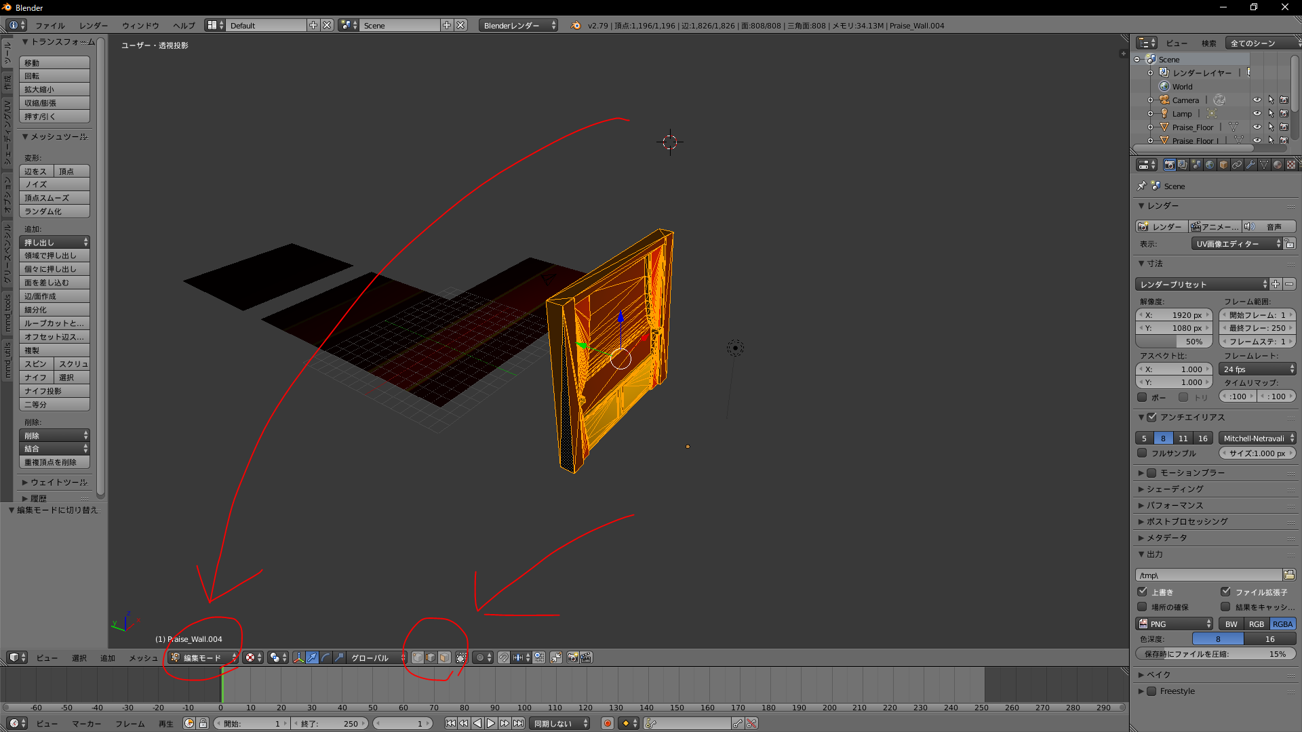Open the Texture checkerboard properties tab
Image resolution: width=1302 pixels, height=732 pixels.
point(1290,165)
